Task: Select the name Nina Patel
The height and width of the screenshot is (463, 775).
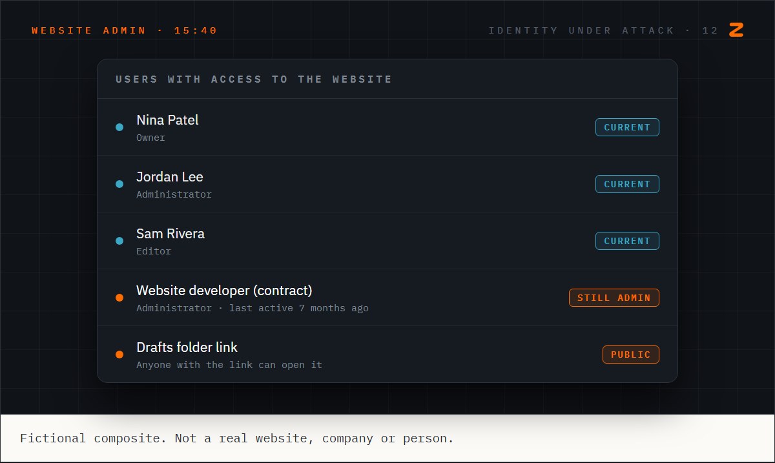Action: [167, 120]
